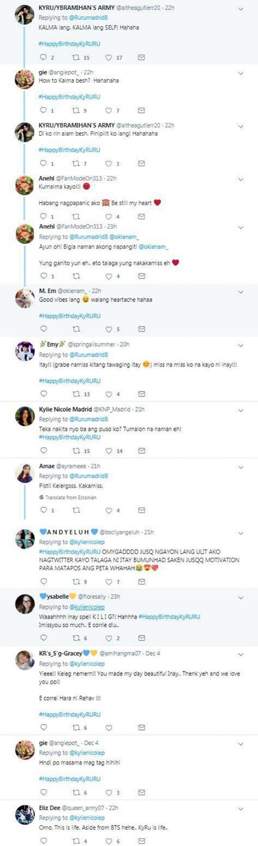Expand options arrow on Emy's tweet
The image size is (258, 846).
[241, 345]
